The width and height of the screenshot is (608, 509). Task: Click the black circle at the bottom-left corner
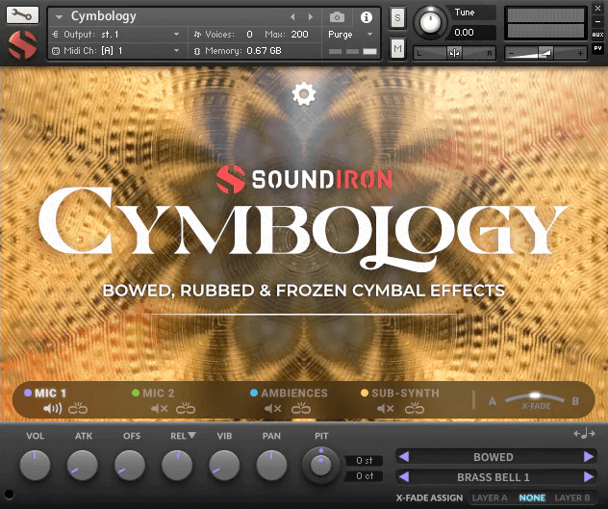tap(9, 494)
